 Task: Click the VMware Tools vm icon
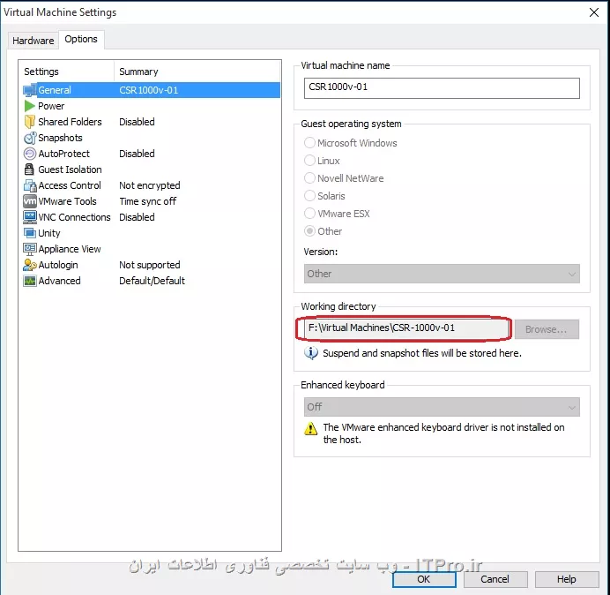click(x=30, y=201)
